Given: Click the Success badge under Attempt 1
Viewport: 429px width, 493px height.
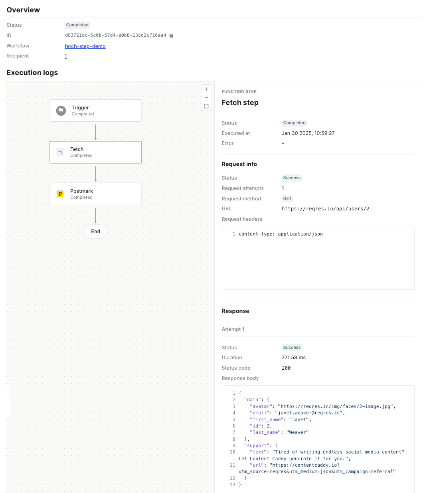Looking at the screenshot, I should [x=291, y=347].
